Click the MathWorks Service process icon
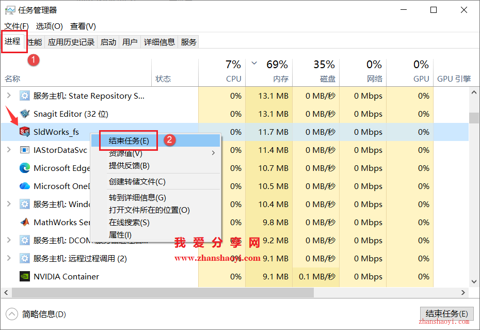 [x=24, y=222]
